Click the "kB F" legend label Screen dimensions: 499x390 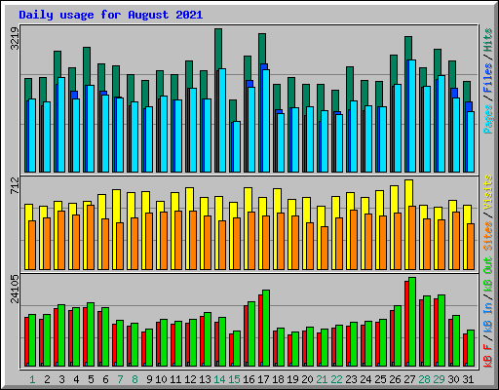488,356
